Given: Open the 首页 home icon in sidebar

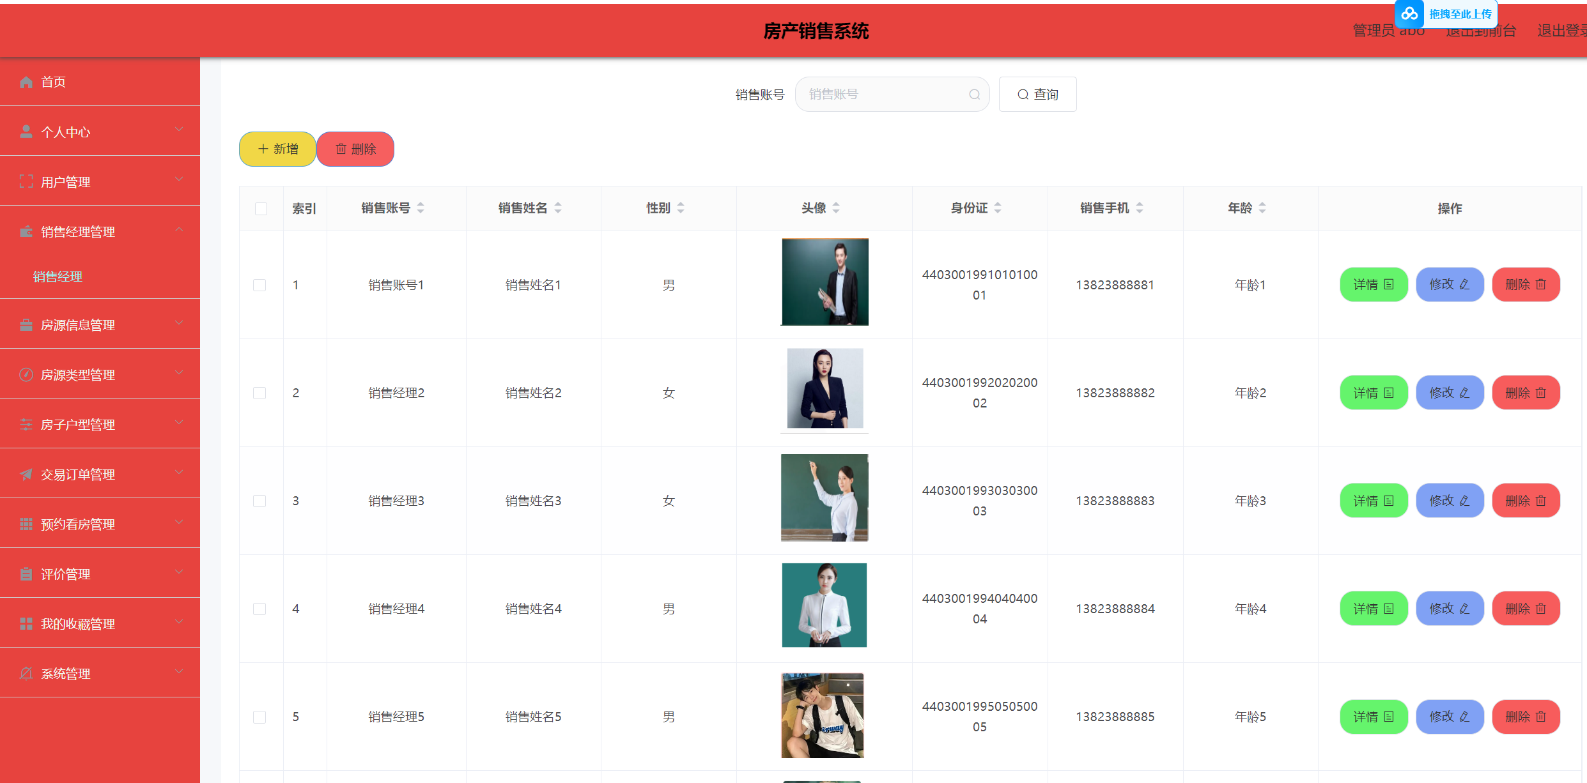Looking at the screenshot, I should 26,82.
